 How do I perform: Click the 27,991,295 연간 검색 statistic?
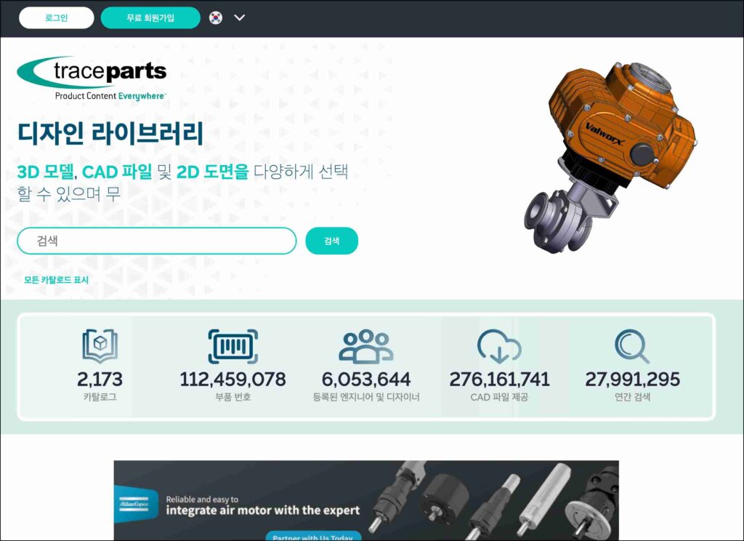click(632, 380)
